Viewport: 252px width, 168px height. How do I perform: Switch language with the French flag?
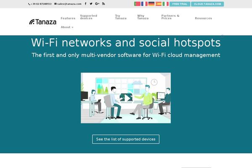click(144, 4)
